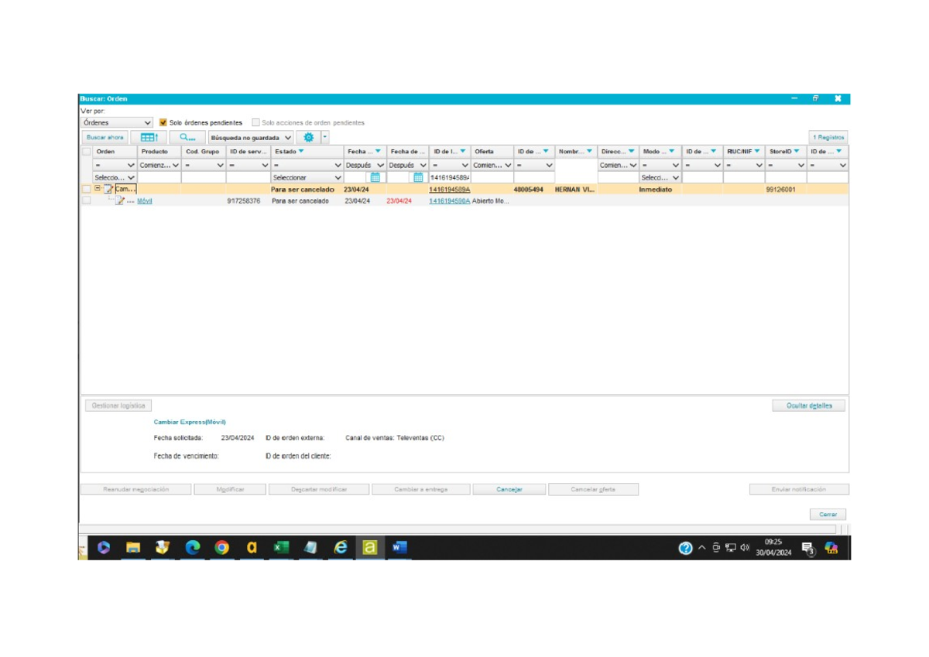Expand the Búsqueda no guardada dropdown
This screenshot has height=657, width=929.
pyautogui.click(x=251, y=137)
